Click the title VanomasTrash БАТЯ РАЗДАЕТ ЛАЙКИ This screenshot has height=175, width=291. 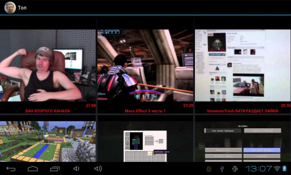tap(243, 111)
